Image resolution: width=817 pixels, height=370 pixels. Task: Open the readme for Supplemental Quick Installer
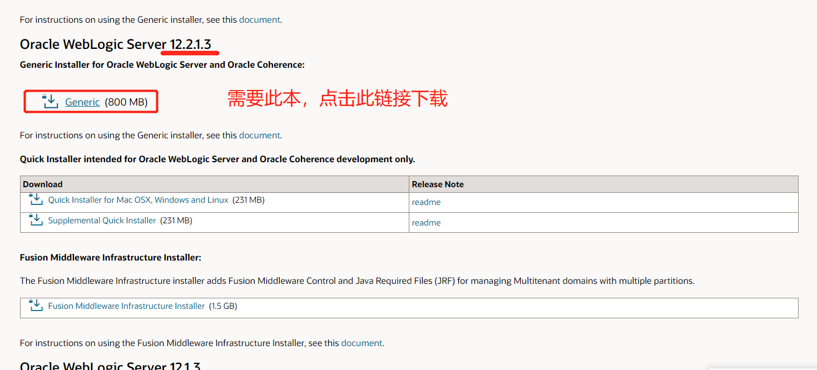(x=426, y=222)
